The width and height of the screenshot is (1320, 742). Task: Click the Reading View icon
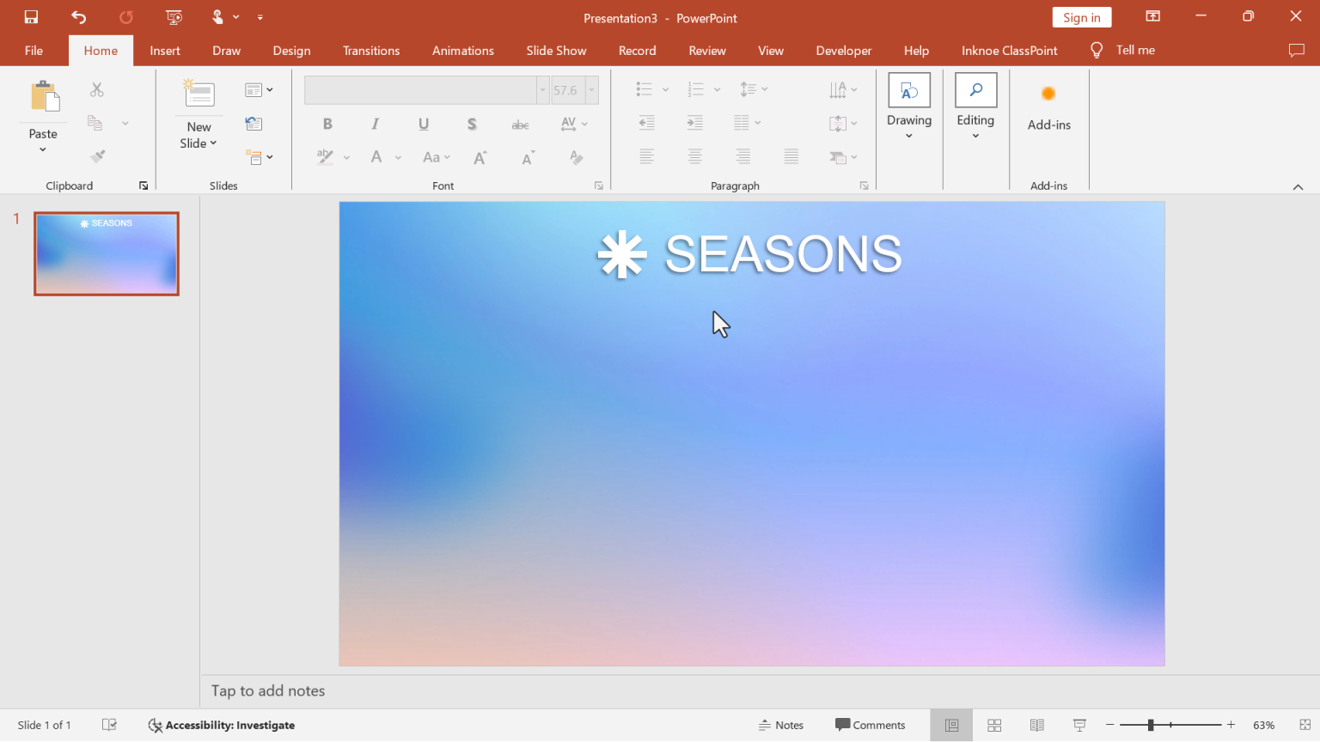(x=1036, y=725)
